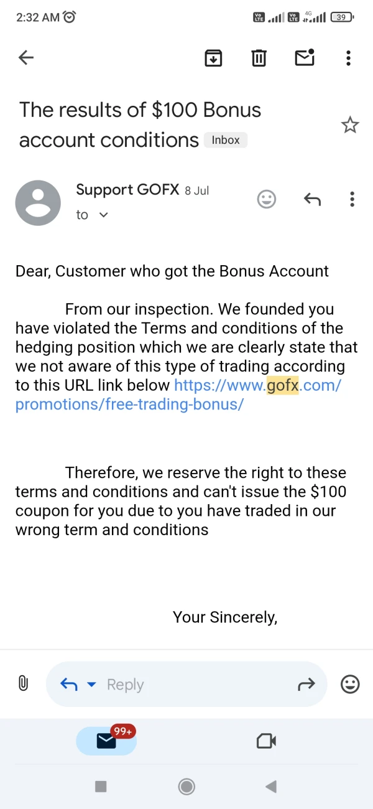Go back to the inbox list
Viewport: 373px width, 809px height.
tap(26, 58)
